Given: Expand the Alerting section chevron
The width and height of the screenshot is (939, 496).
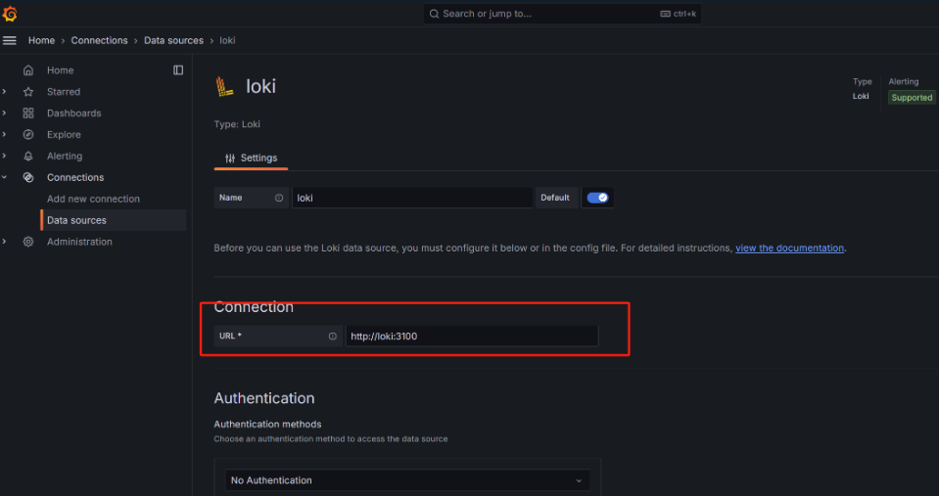Looking at the screenshot, I should pyautogui.click(x=5, y=157).
